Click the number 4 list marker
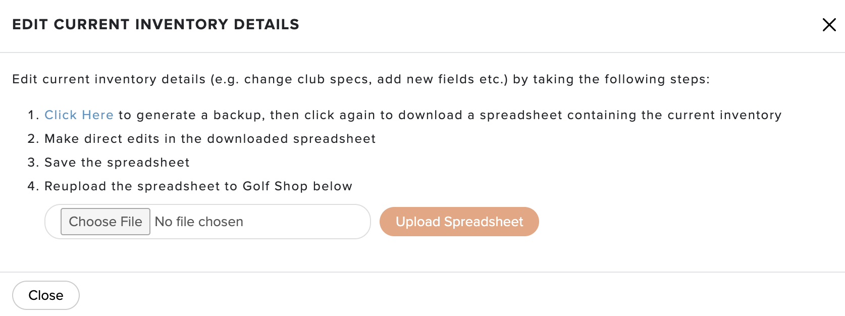The height and width of the screenshot is (316, 845). click(33, 186)
